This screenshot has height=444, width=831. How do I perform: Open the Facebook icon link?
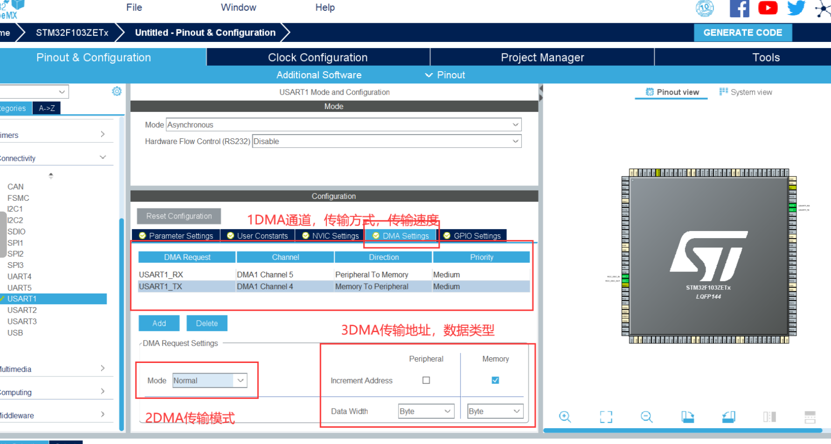coord(739,8)
